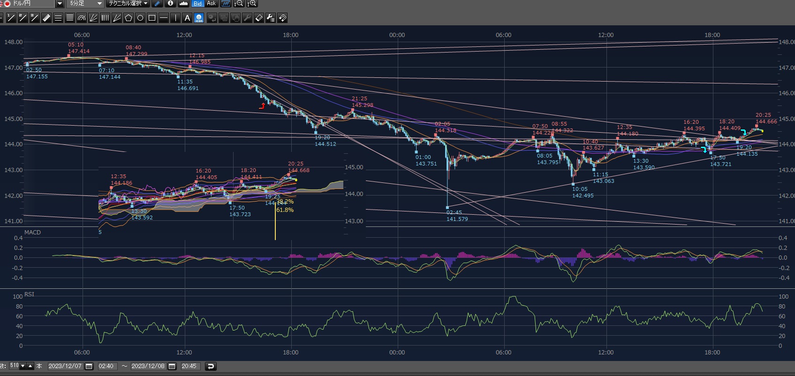Select the vertical line drawing tool

click(x=175, y=18)
